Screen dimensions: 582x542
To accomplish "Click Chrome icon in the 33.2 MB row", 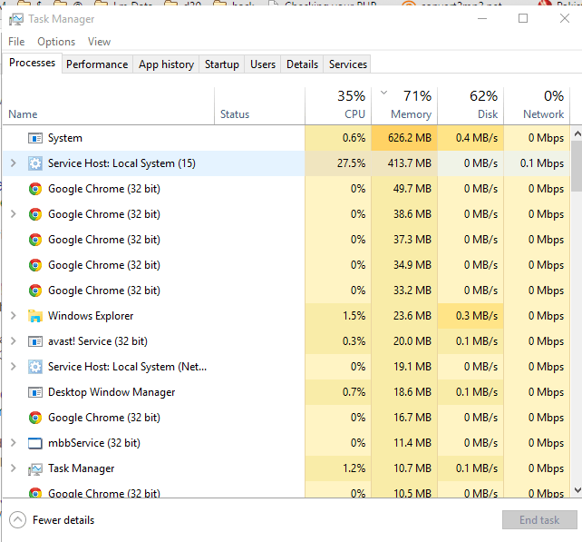I will pyautogui.click(x=35, y=291).
